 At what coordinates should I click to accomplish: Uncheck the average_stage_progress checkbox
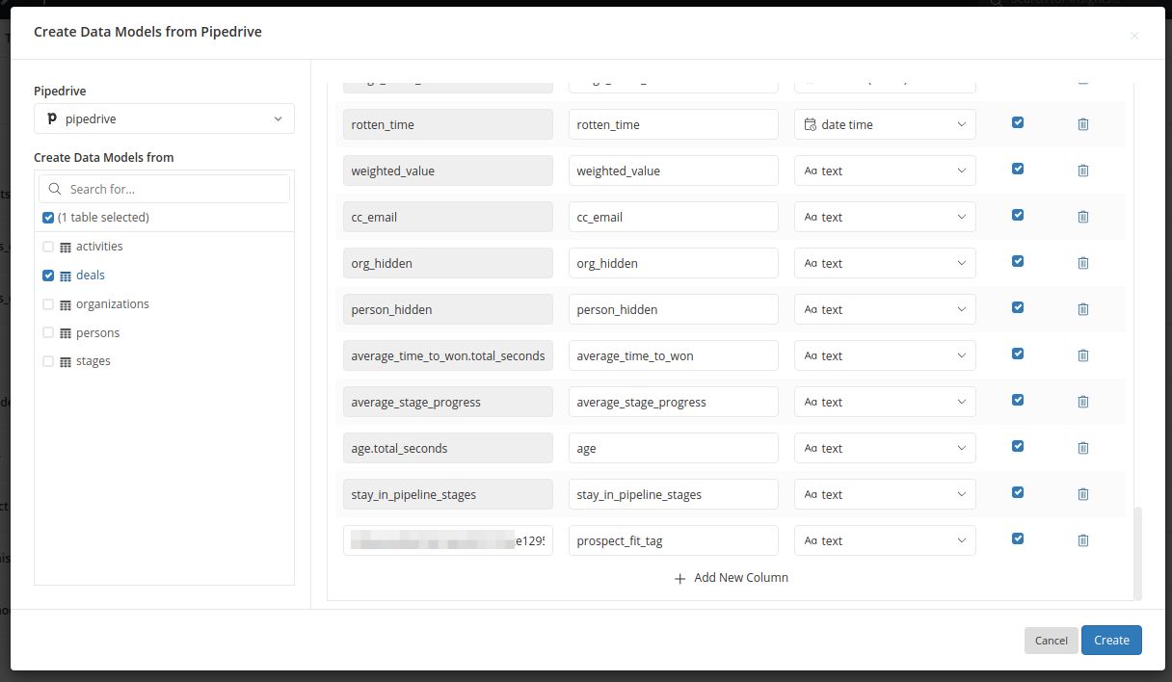coord(1018,400)
